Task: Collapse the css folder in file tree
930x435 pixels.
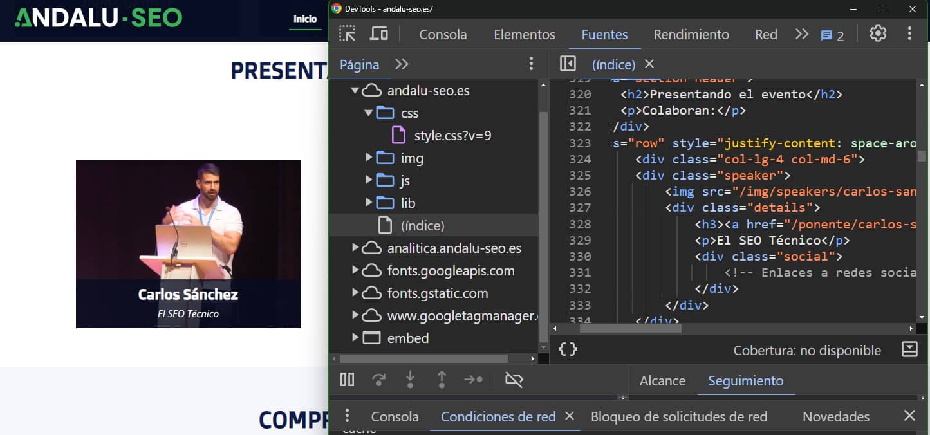Action: point(369,113)
